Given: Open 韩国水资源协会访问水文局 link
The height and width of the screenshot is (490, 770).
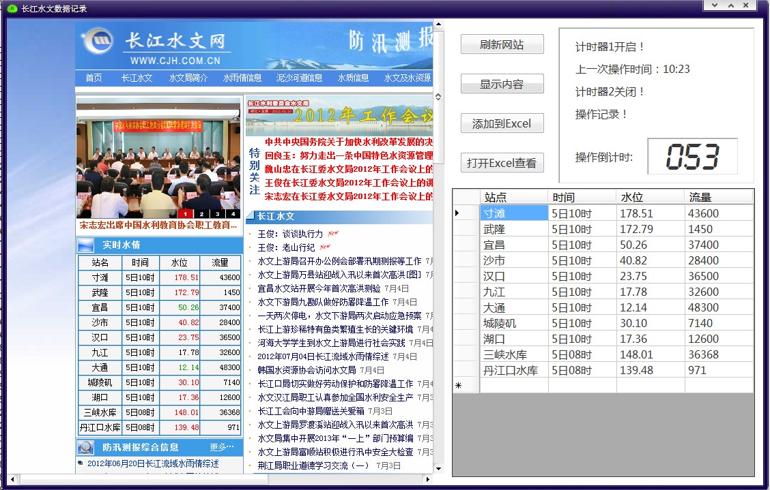Looking at the screenshot, I should pos(307,370).
